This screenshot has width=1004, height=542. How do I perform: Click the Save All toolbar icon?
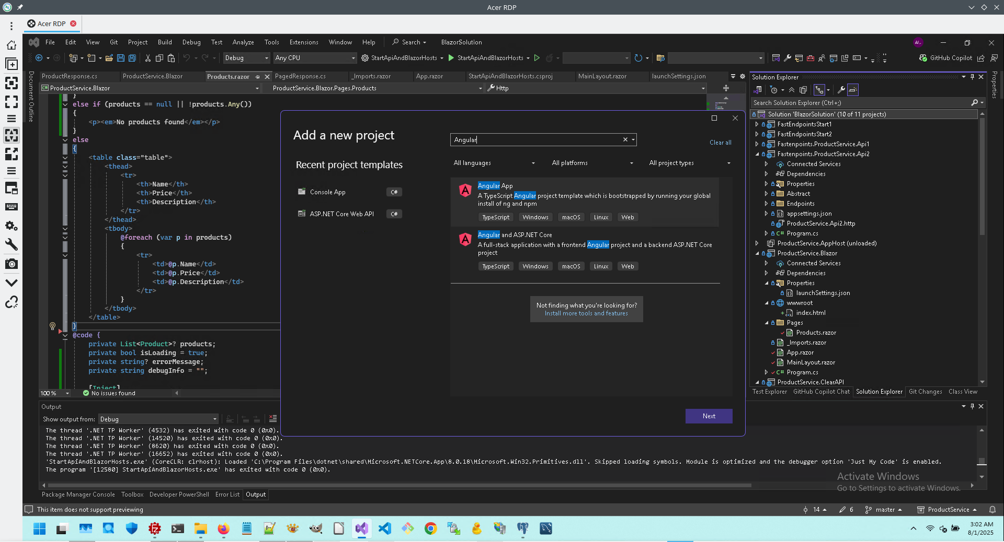[x=132, y=58]
